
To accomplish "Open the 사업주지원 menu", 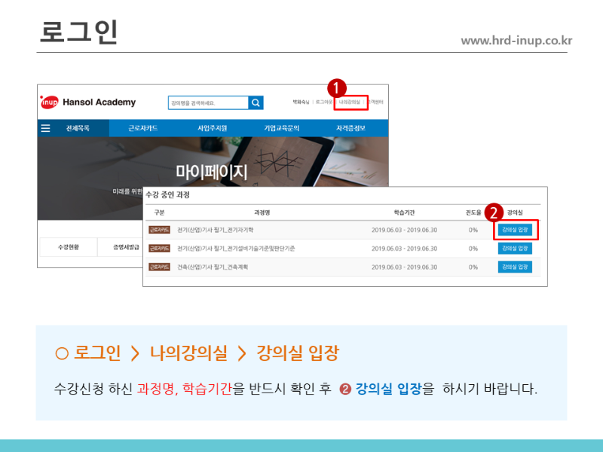I will pyautogui.click(x=213, y=128).
